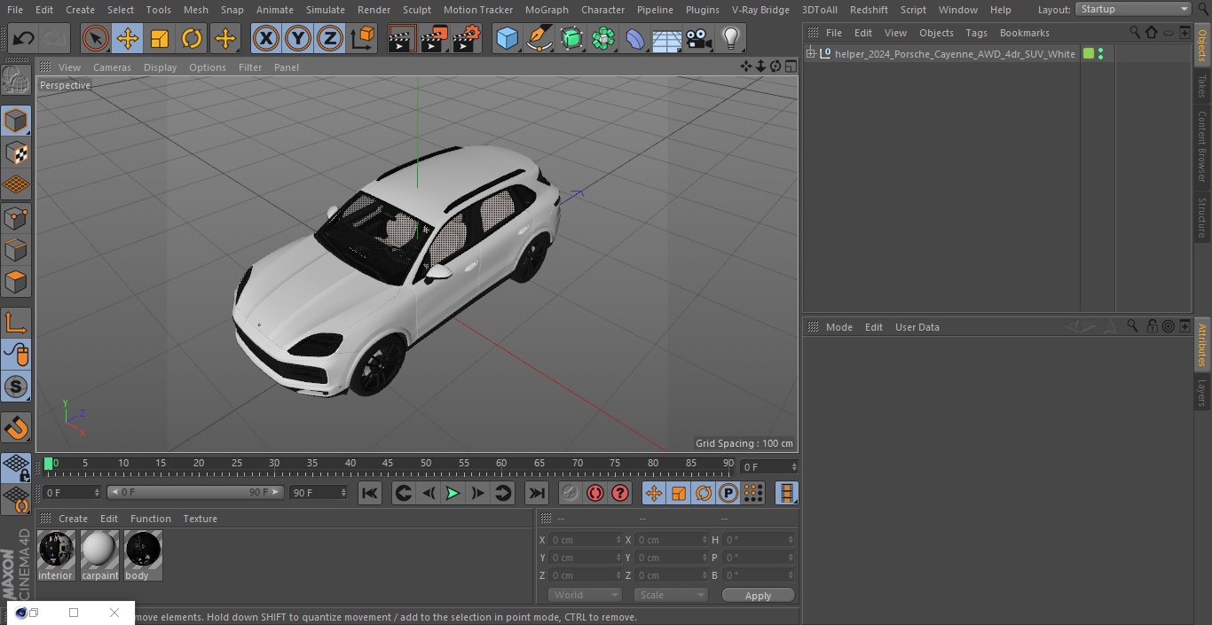
Task: Toggle Autokeying button
Action: point(595,493)
